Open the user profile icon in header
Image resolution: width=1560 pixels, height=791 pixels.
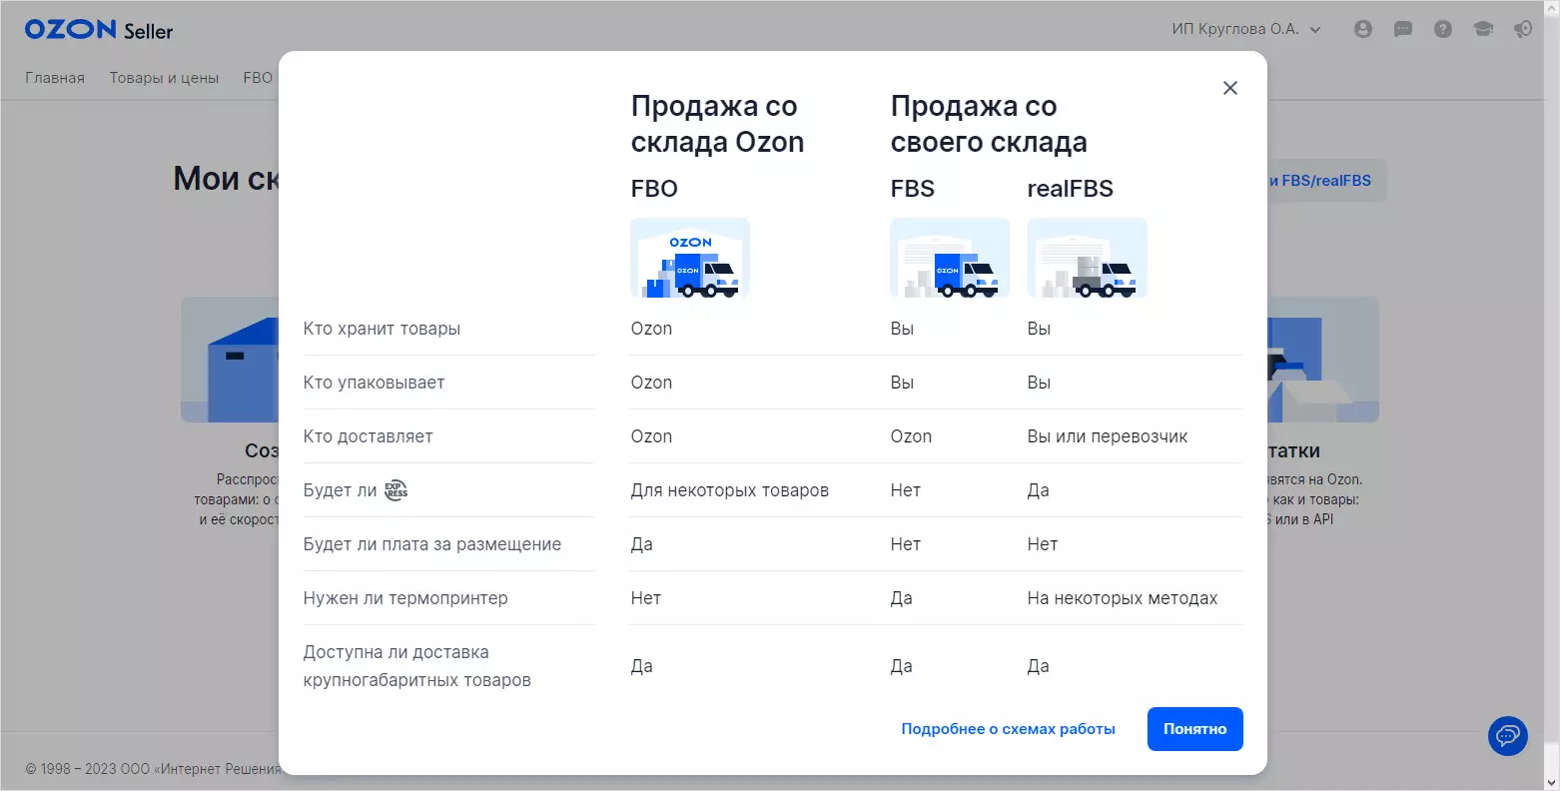click(x=1363, y=29)
